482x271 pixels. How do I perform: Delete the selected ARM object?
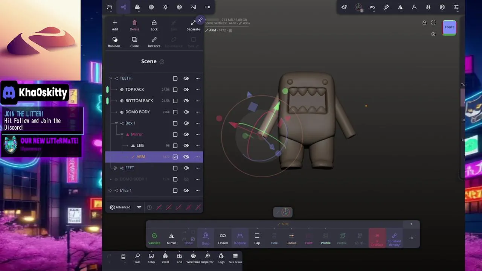(134, 25)
